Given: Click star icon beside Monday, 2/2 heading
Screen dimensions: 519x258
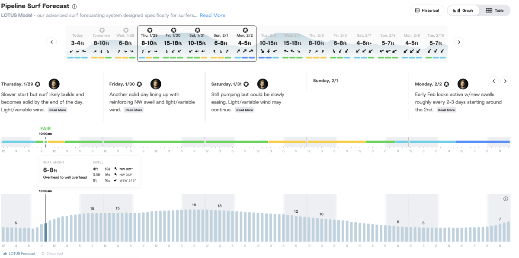Looking at the screenshot, I should coord(446,84).
